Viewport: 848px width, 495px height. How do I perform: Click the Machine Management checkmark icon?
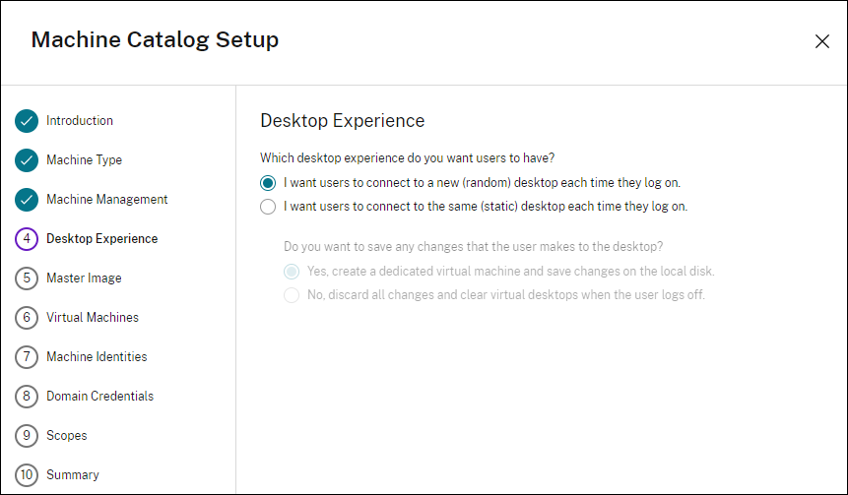[x=28, y=200]
